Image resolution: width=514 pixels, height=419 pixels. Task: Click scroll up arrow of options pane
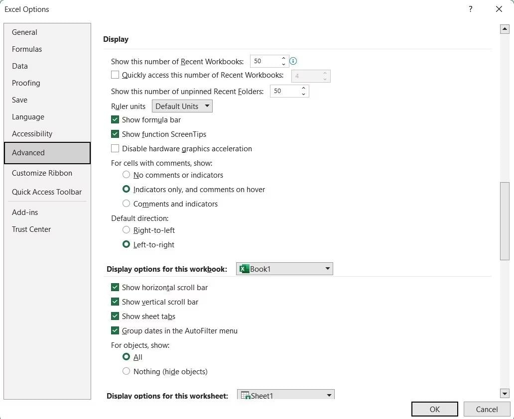(505, 29)
